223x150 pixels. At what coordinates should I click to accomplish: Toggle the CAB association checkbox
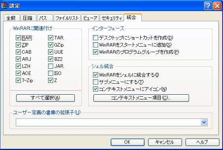[x=18, y=52]
